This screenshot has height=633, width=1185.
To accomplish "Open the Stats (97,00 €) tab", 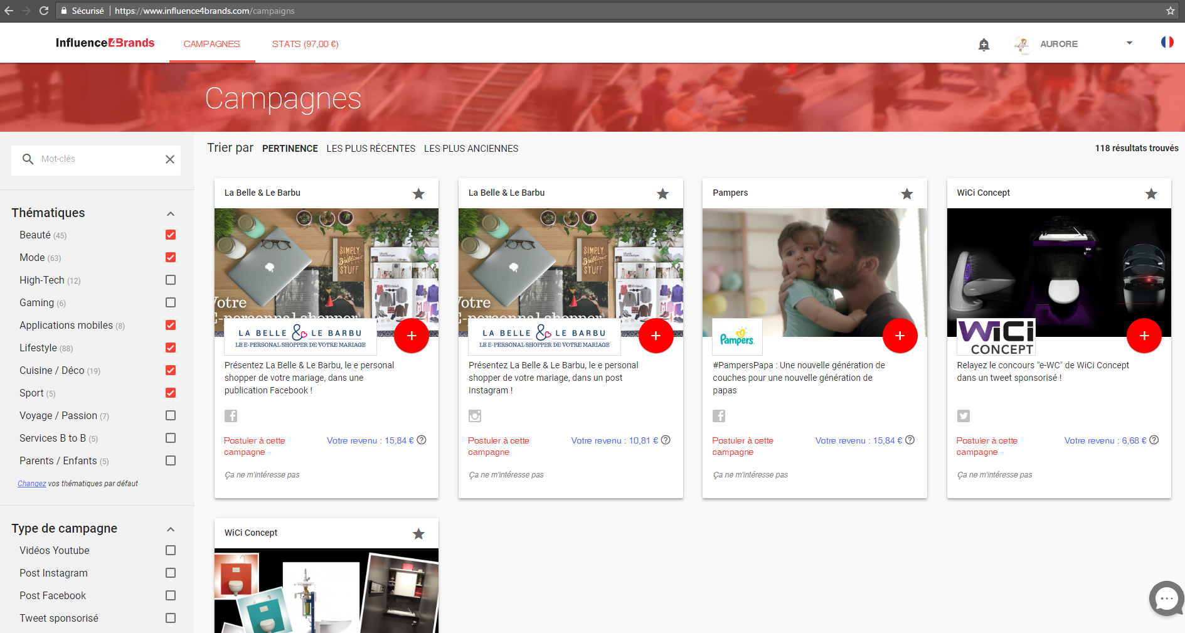I will 306,44.
